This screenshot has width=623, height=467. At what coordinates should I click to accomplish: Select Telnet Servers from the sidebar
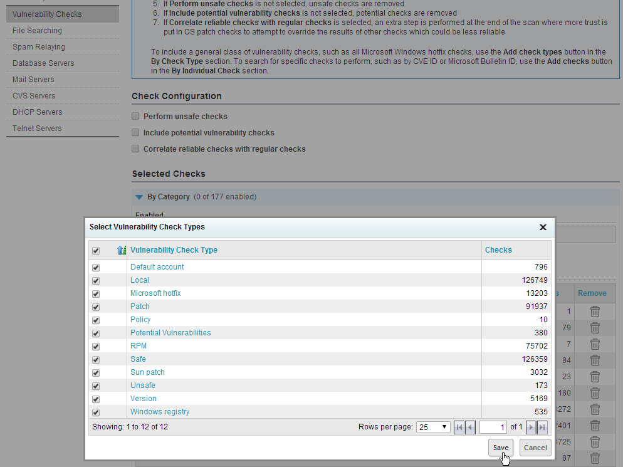[x=36, y=128]
